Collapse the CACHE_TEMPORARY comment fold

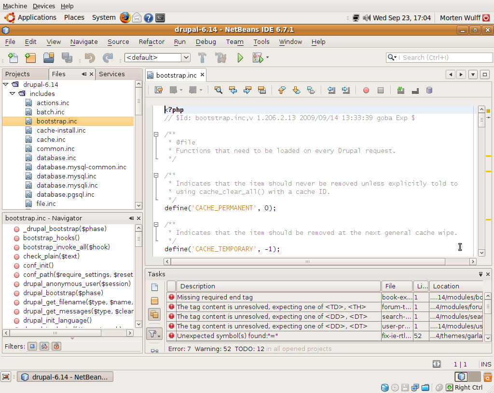[156, 225]
